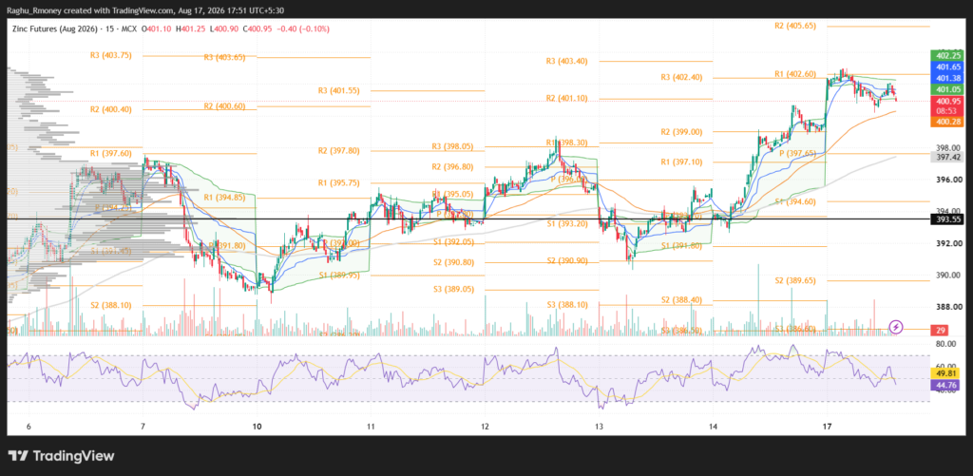Click the R2 (397.80) pivot label
The width and height of the screenshot is (973, 476).
pyautogui.click(x=338, y=151)
